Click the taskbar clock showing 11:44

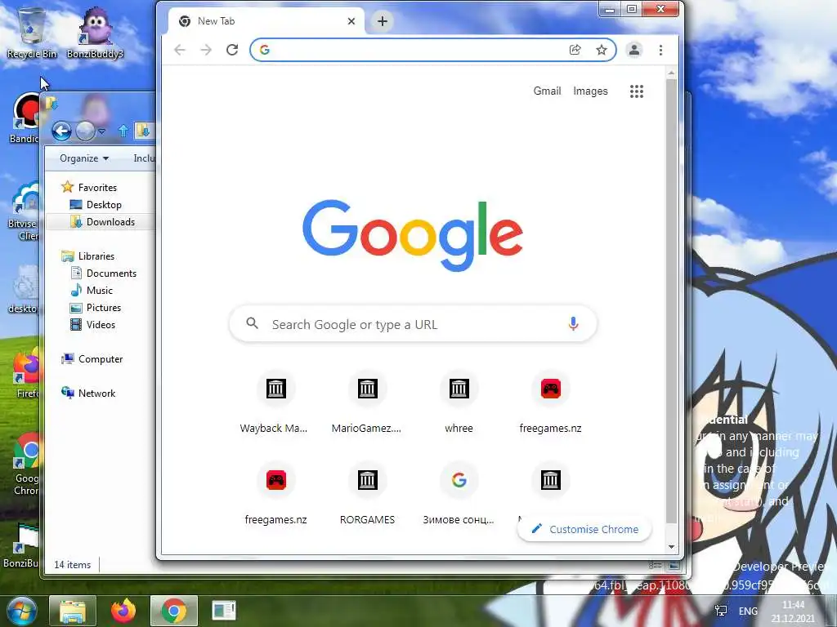click(x=793, y=611)
